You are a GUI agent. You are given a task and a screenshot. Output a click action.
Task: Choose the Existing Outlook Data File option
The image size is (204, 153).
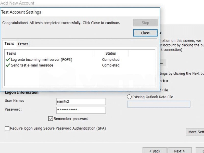tap(129, 97)
